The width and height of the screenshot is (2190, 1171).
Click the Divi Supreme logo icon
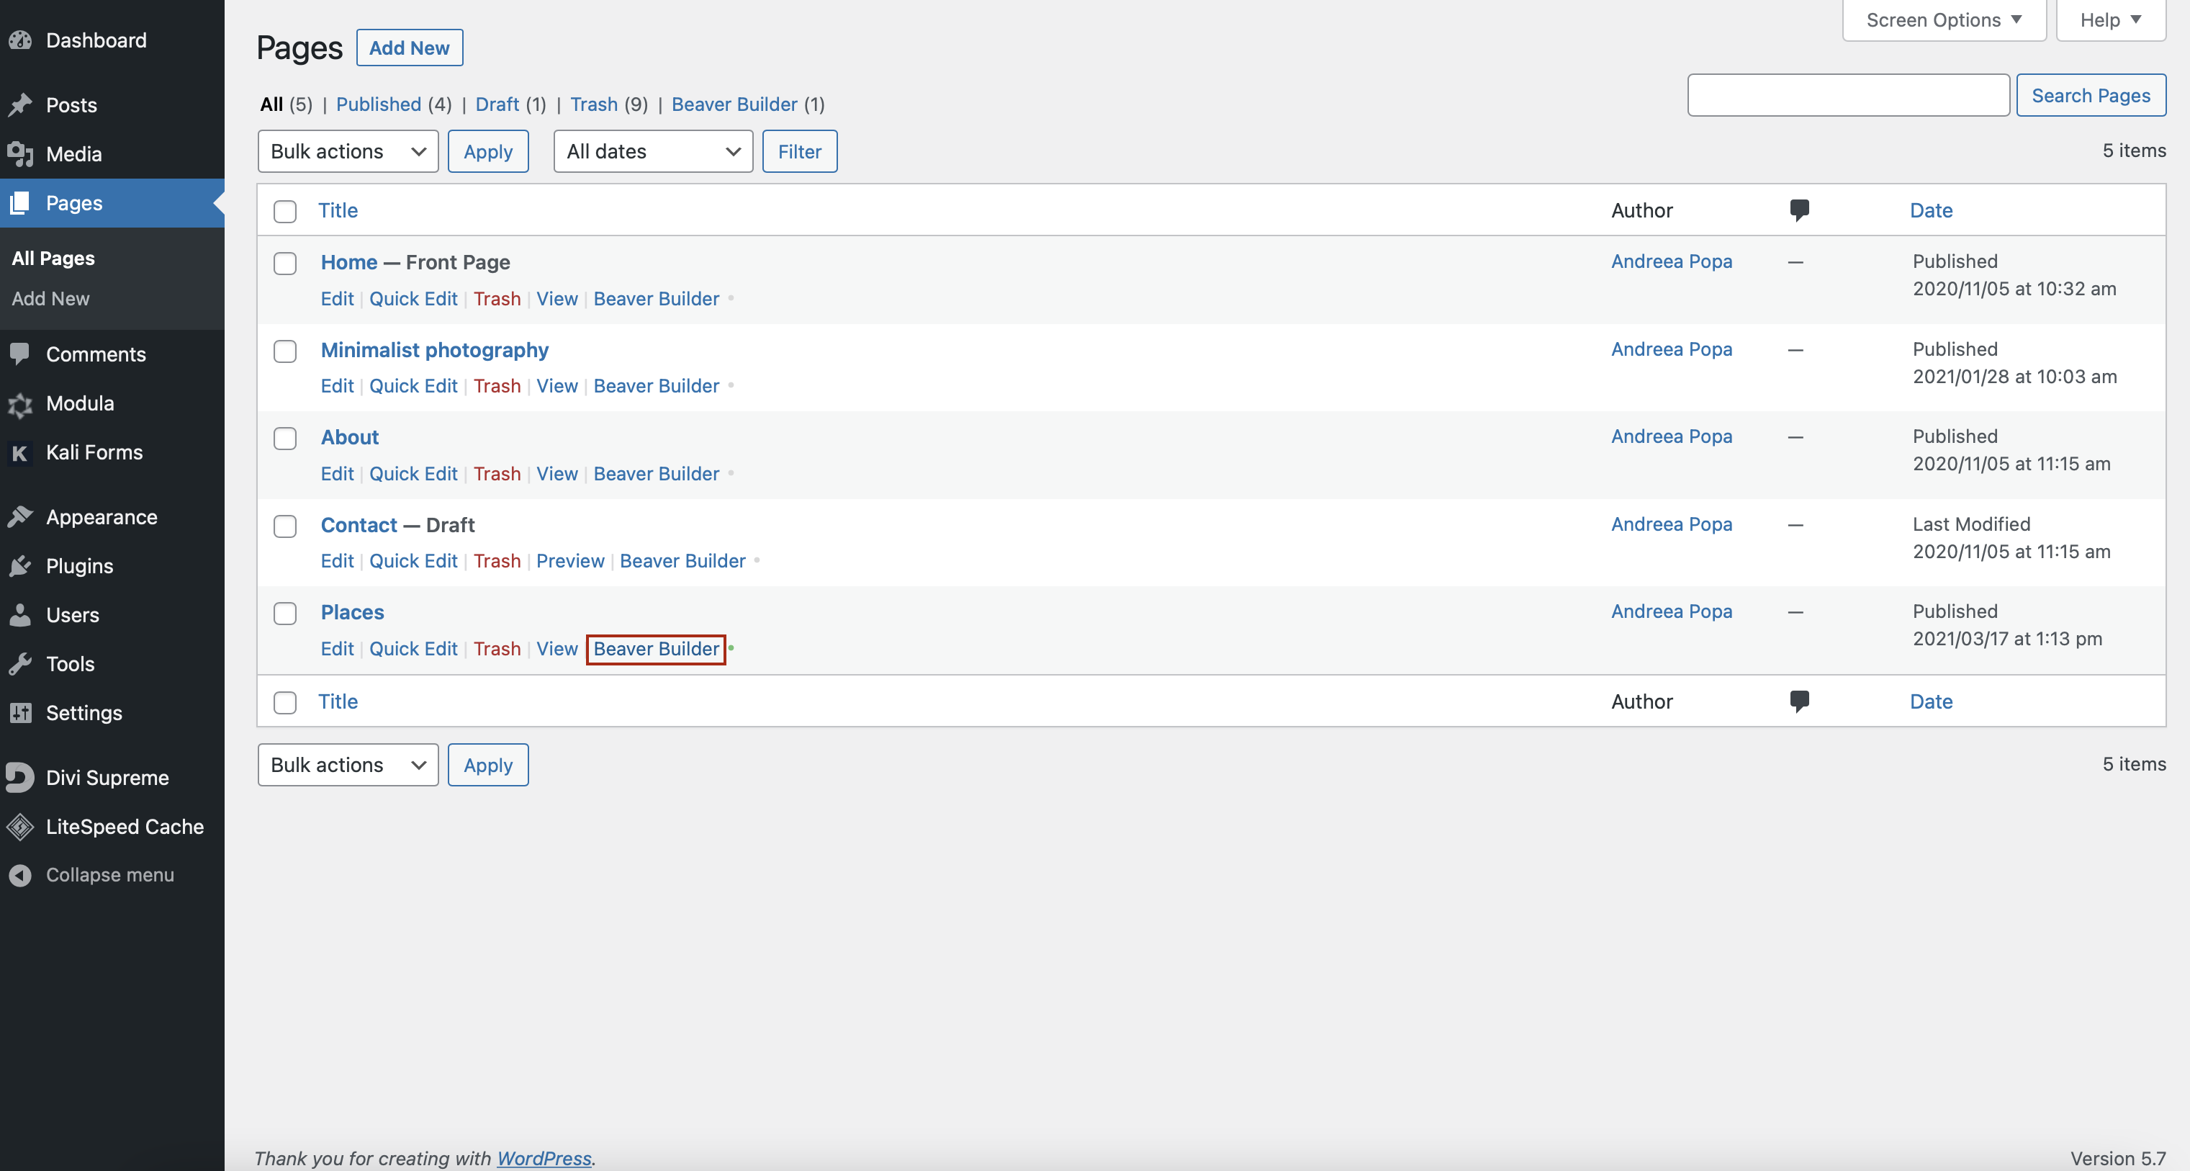click(20, 777)
